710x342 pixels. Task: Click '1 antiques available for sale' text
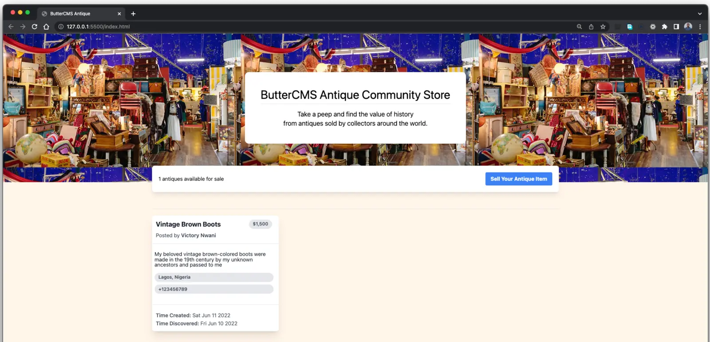[191, 179]
